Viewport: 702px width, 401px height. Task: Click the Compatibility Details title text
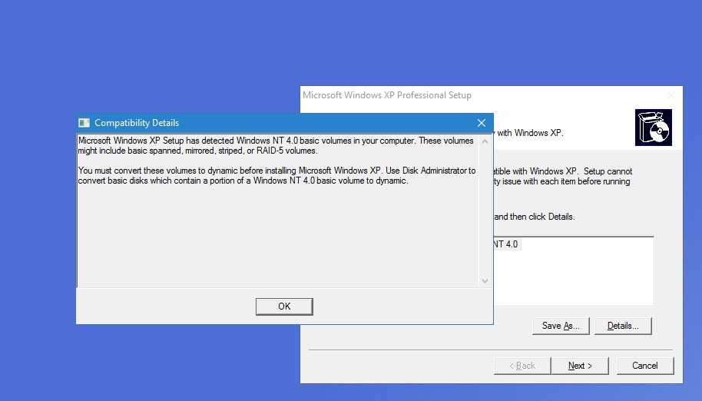137,123
